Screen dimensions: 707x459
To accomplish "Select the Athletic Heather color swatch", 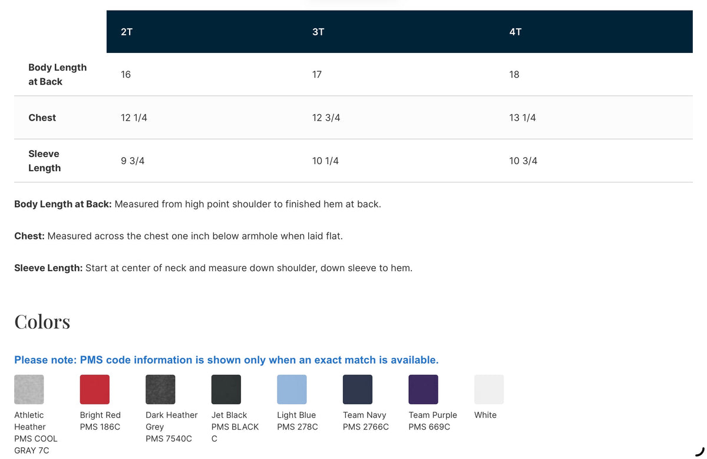I will click(29, 390).
